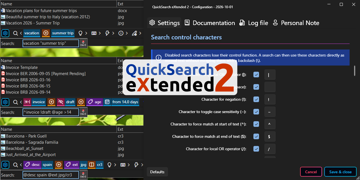Viewport: 360px width, 180px height.
Task: Open settings gear in the invoice search toolbar
Action: [5, 102]
